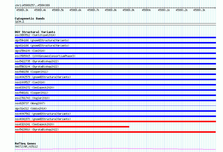Click the blue bar under esv3893512
The height and width of the screenshot is (152, 223).
[x=115, y=37]
